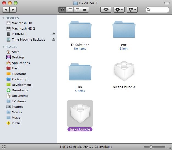Zoom the window with green button

tap(16, 3)
